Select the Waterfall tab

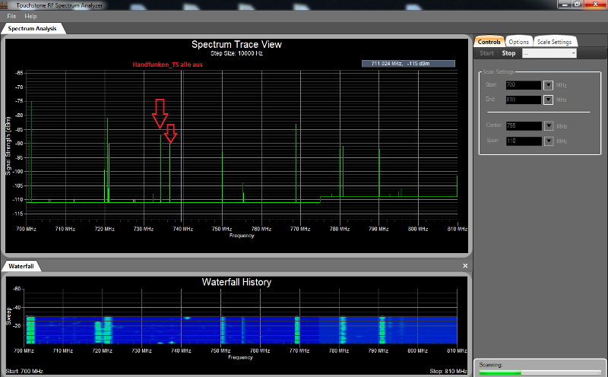(21, 266)
